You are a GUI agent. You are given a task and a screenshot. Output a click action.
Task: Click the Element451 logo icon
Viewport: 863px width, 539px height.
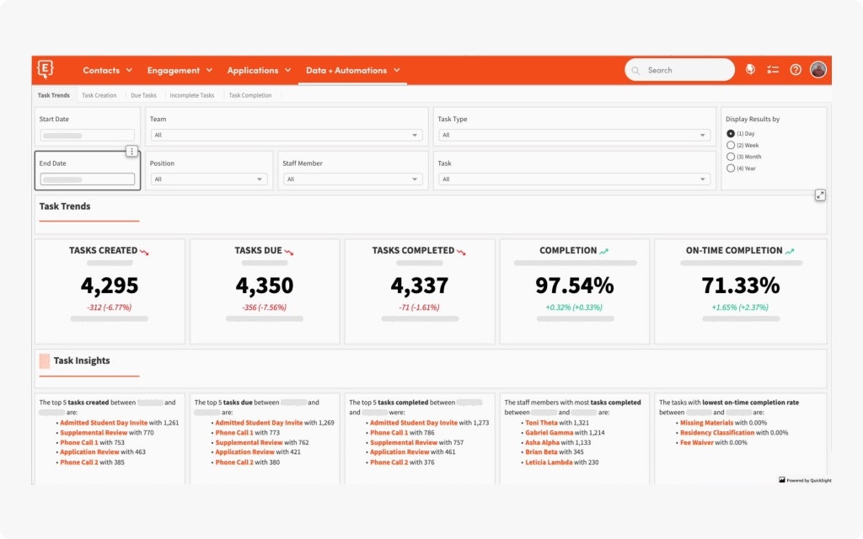(46, 69)
